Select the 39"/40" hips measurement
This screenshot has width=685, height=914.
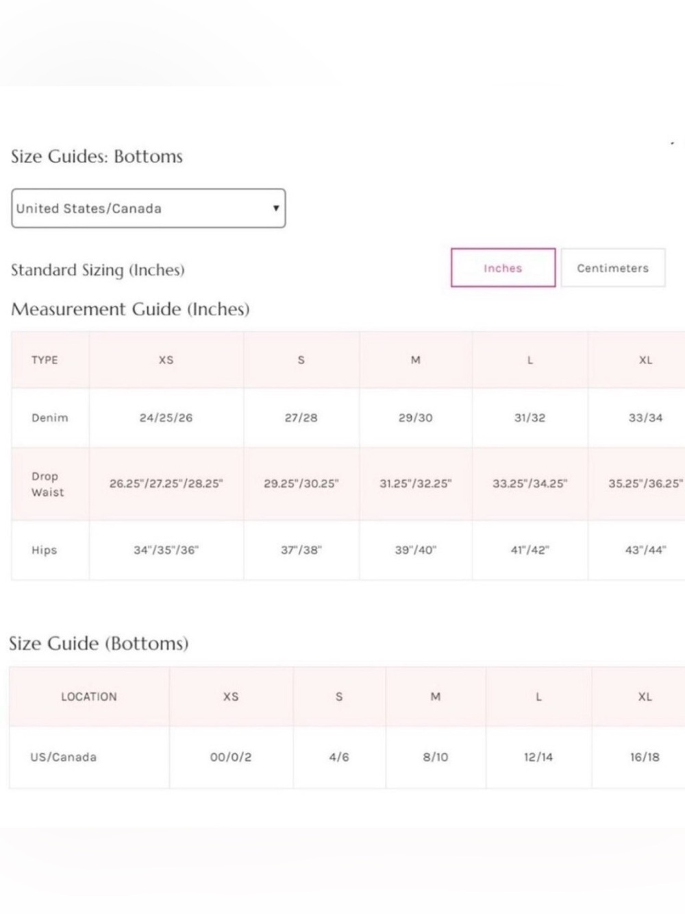pyautogui.click(x=416, y=550)
